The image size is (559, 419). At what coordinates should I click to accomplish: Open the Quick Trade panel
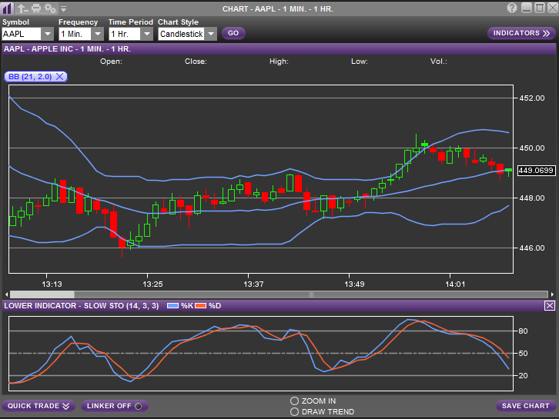(x=38, y=406)
